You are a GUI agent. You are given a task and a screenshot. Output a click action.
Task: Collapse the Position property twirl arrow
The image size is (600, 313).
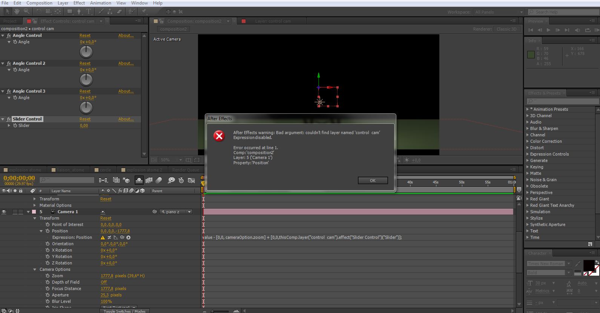pos(41,231)
